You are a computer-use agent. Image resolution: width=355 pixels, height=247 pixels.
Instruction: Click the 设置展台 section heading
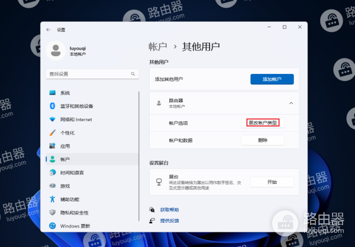[x=159, y=163]
